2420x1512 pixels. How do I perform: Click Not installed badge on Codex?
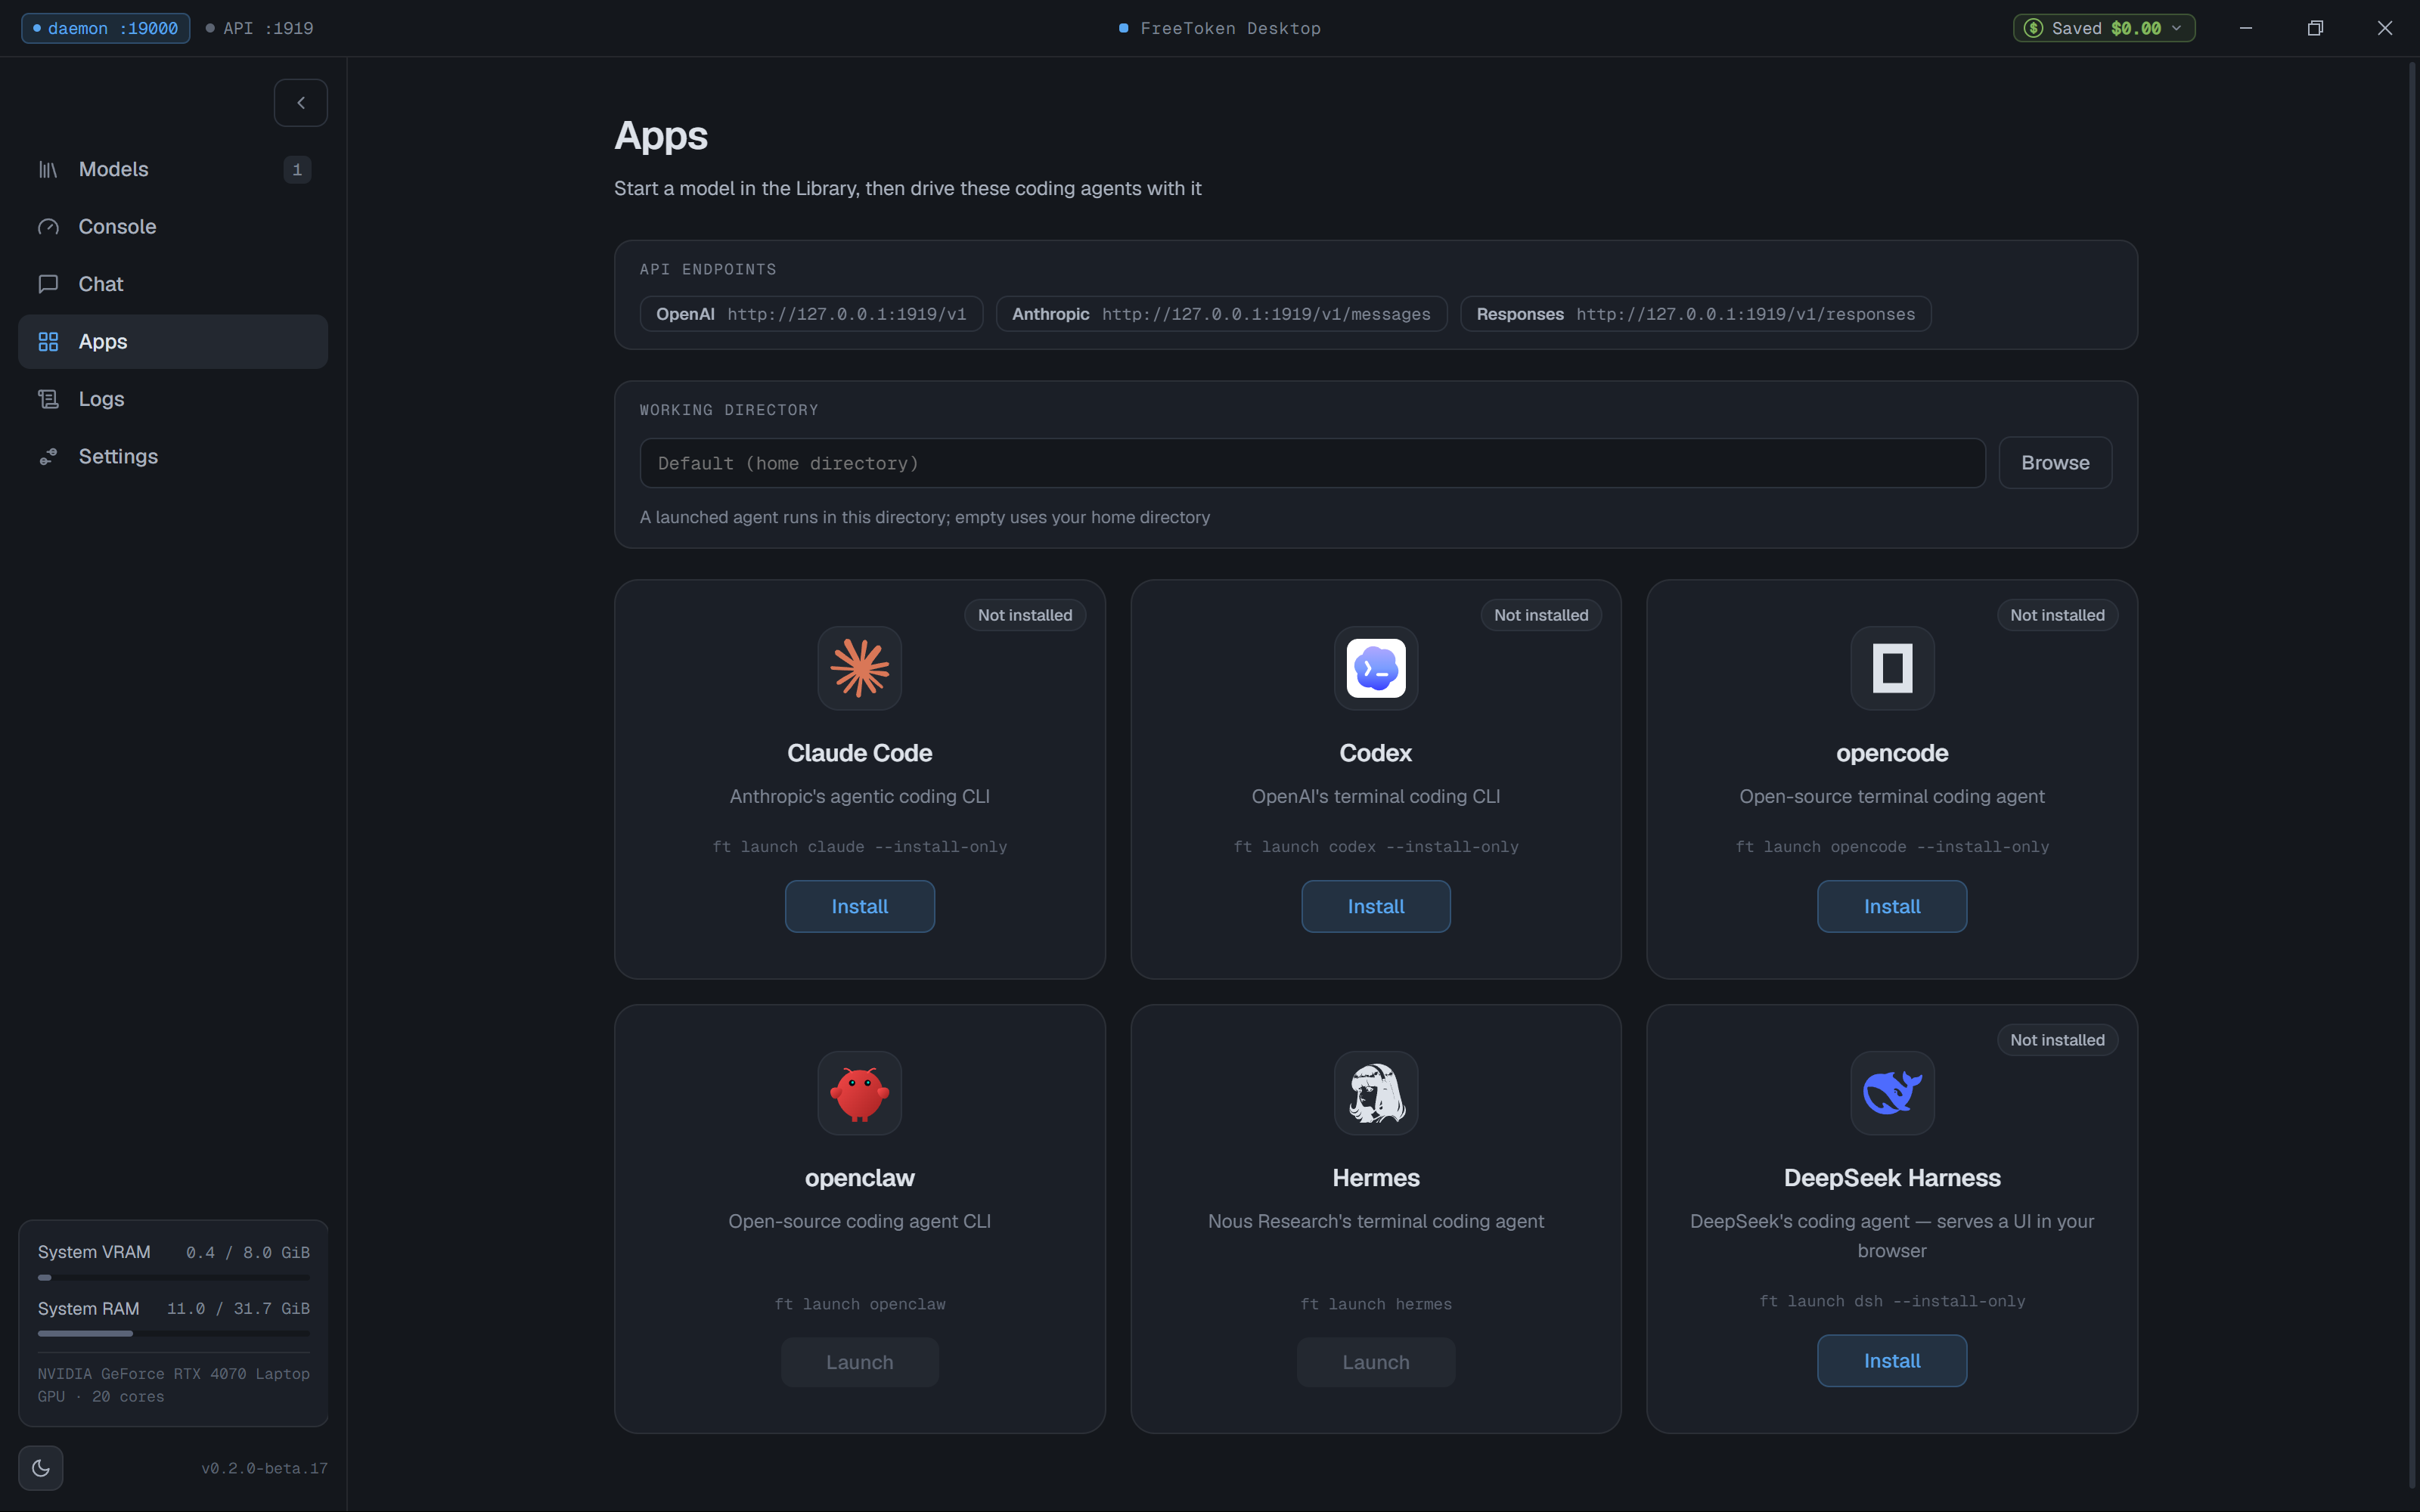pos(1541,615)
